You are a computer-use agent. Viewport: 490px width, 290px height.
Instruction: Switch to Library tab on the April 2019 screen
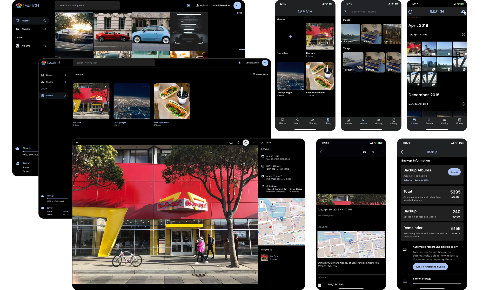[459, 121]
